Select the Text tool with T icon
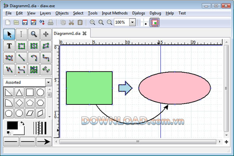 (x=9, y=46)
